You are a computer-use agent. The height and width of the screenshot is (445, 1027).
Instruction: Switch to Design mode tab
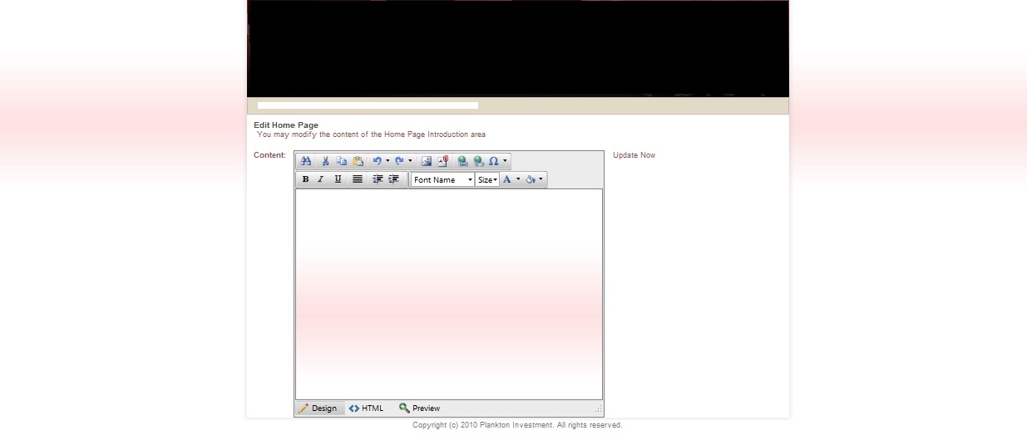318,408
